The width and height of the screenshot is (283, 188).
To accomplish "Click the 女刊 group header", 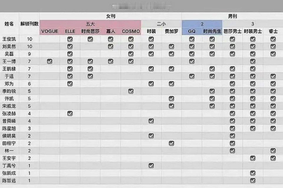I will click(111, 16).
